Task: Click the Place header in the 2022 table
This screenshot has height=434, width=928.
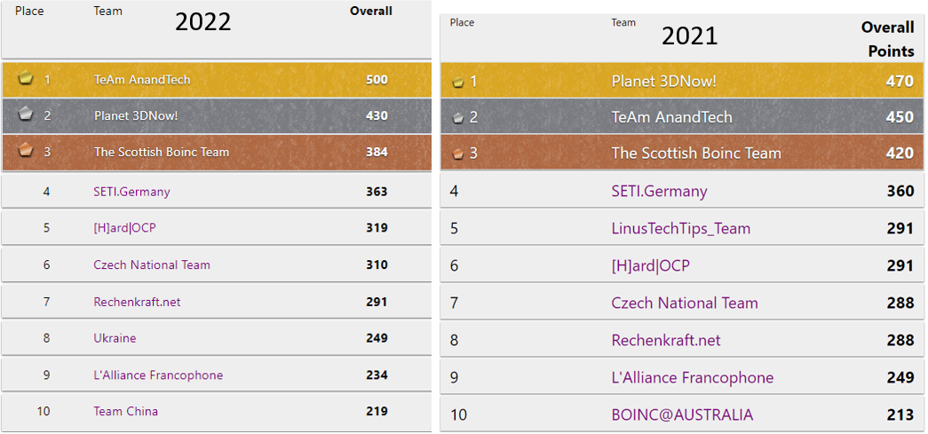Action: coord(30,12)
